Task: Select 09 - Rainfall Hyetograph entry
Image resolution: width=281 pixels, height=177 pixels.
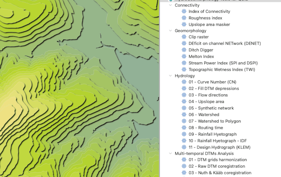Action: click(x=213, y=134)
